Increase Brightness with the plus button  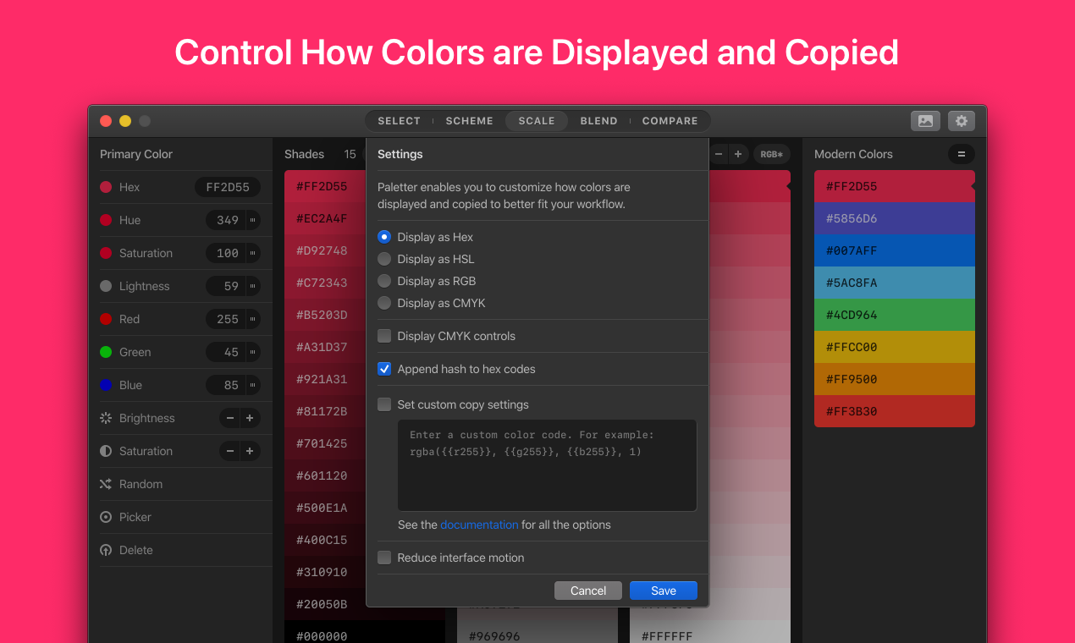(250, 418)
